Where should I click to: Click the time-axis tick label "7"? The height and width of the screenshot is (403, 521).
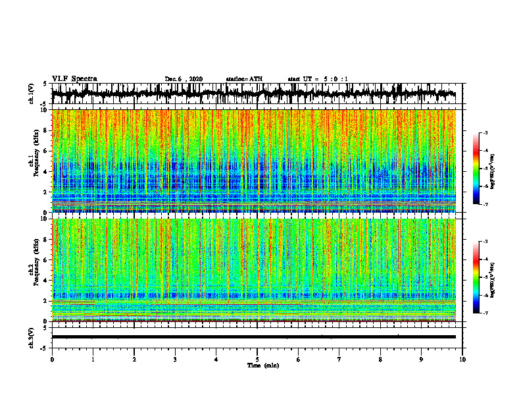coord(339,360)
